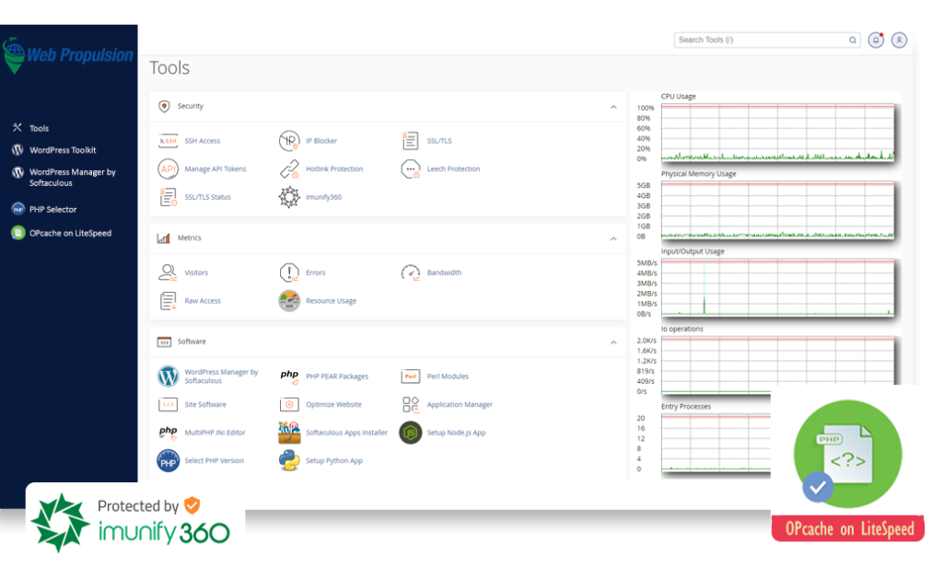The width and height of the screenshot is (943, 579).
Task: Open the MultiPHP INI Editor link
Action: point(215,433)
